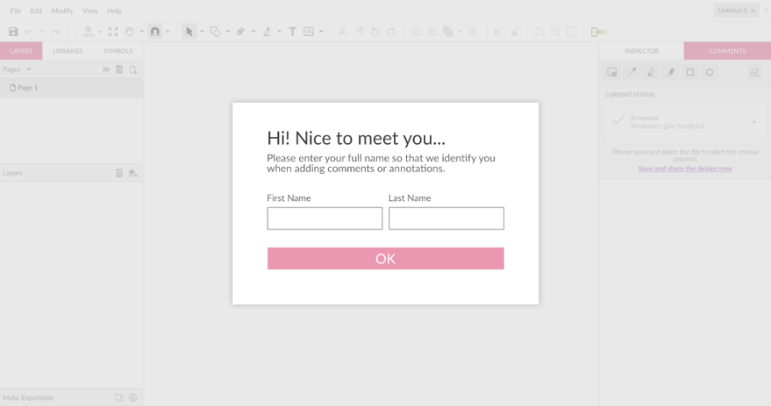771x406 pixels.
Task: Click the First Name input field
Action: [325, 218]
